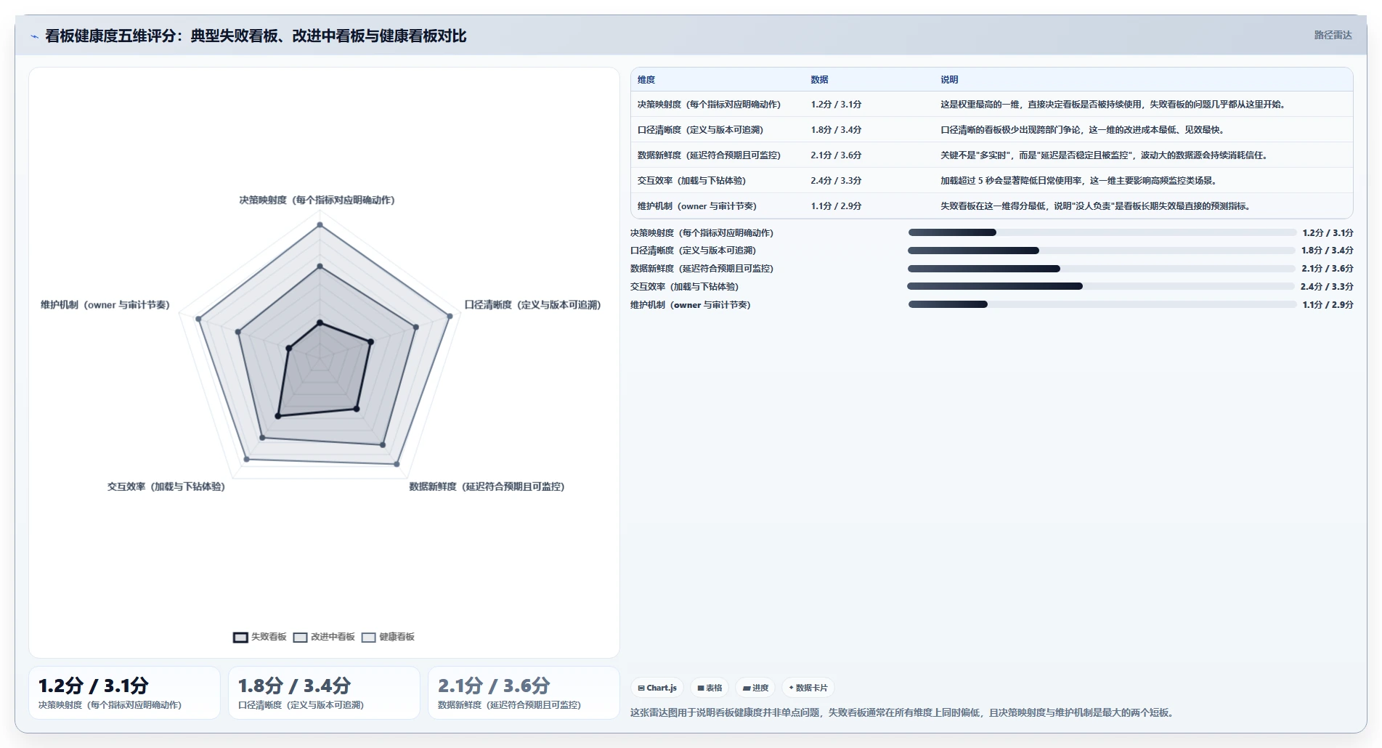Toggle the 改进中看板 legend item

point(324,637)
